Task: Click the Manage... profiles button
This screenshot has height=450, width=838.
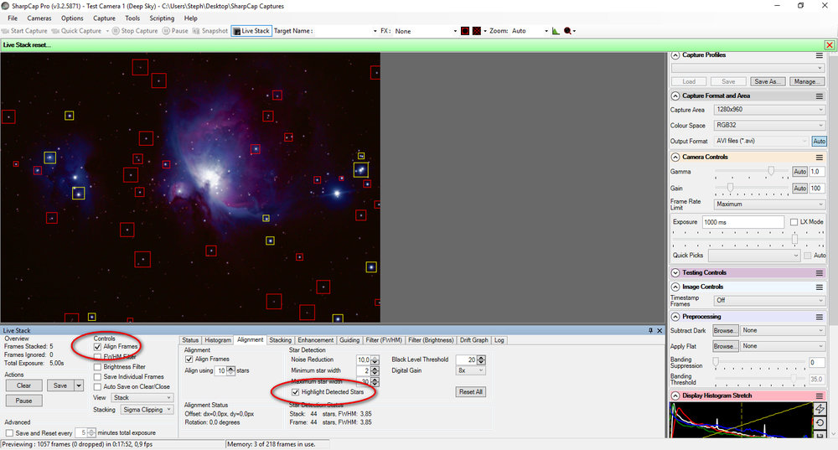Action: point(807,81)
